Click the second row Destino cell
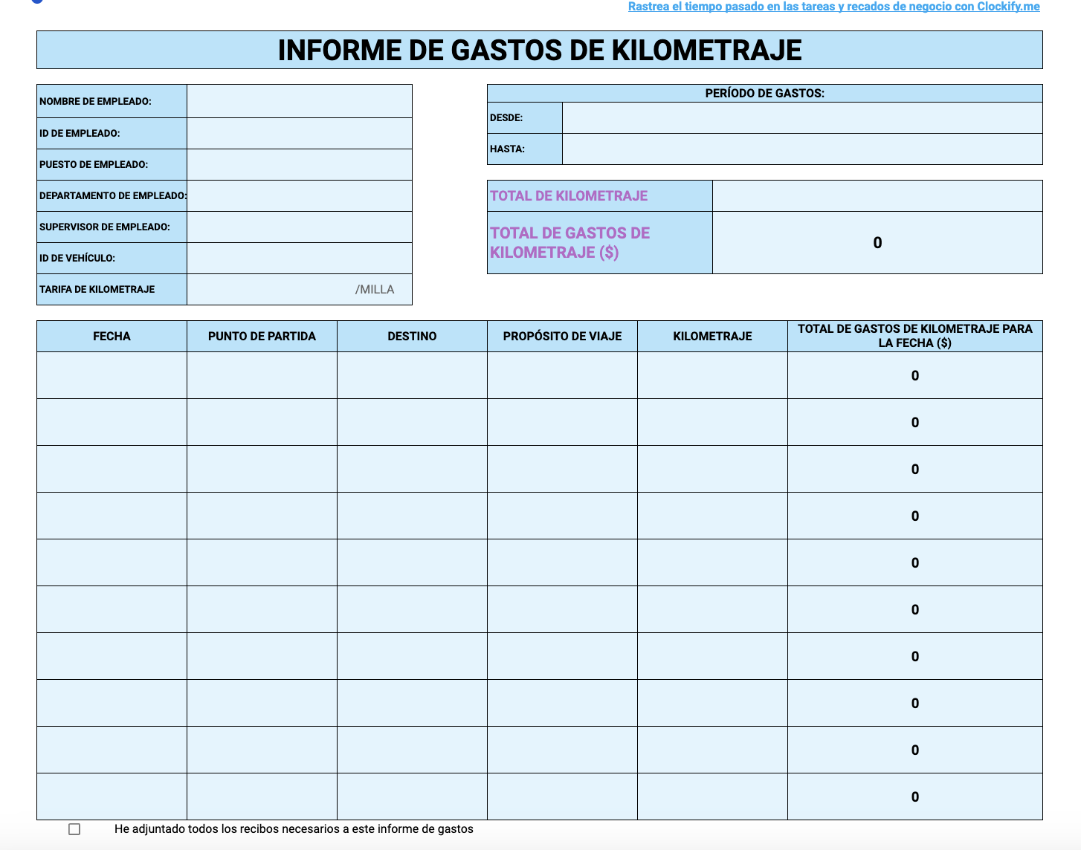The image size is (1081, 850). (x=412, y=422)
